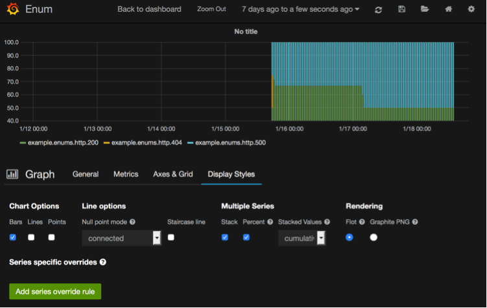Open the Null point mode dropdown

(x=121, y=238)
